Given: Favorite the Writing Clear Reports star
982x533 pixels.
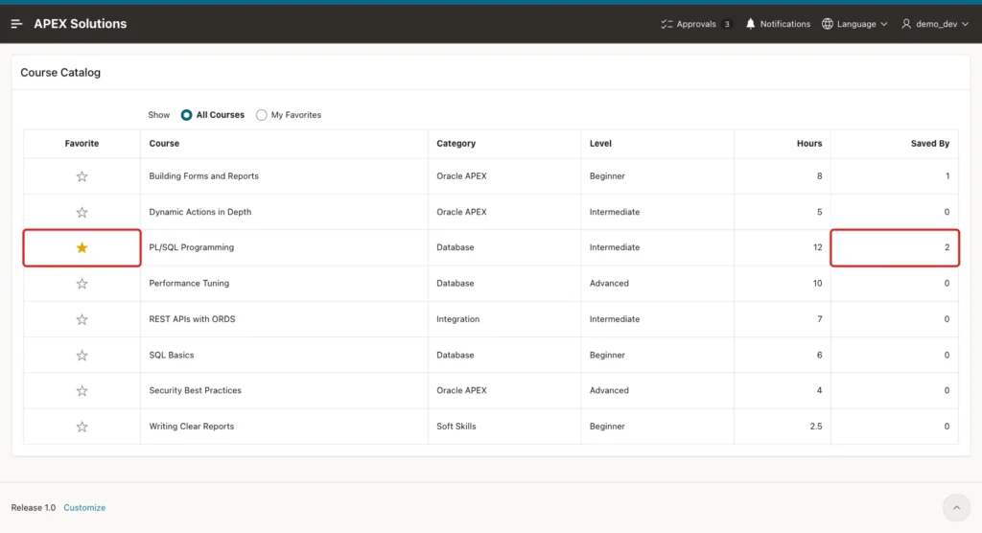Looking at the screenshot, I should [x=82, y=427].
